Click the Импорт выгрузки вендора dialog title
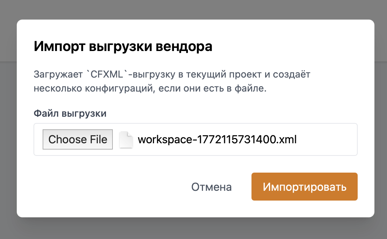 123,46
